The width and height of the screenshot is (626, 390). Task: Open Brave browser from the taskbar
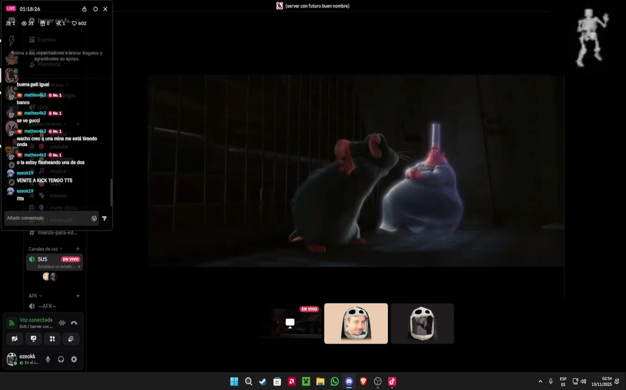click(x=363, y=382)
